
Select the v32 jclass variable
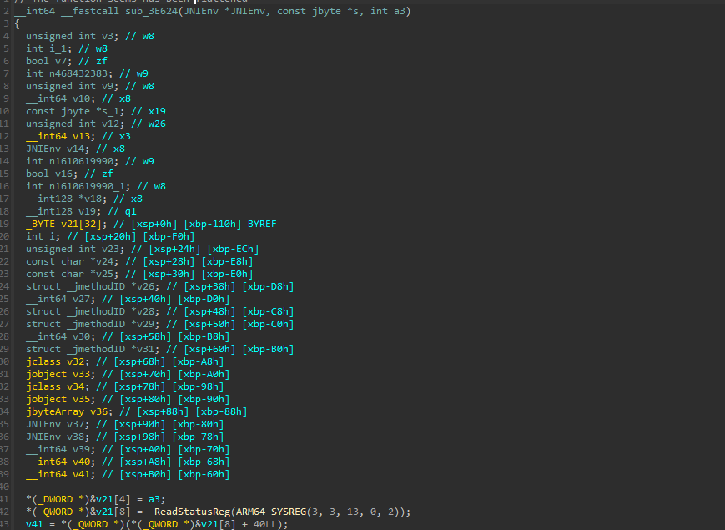73,361
